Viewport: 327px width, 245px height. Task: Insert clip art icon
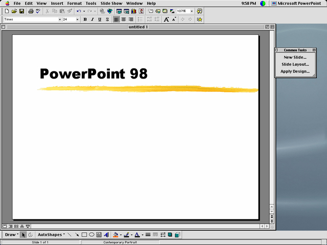point(141,11)
